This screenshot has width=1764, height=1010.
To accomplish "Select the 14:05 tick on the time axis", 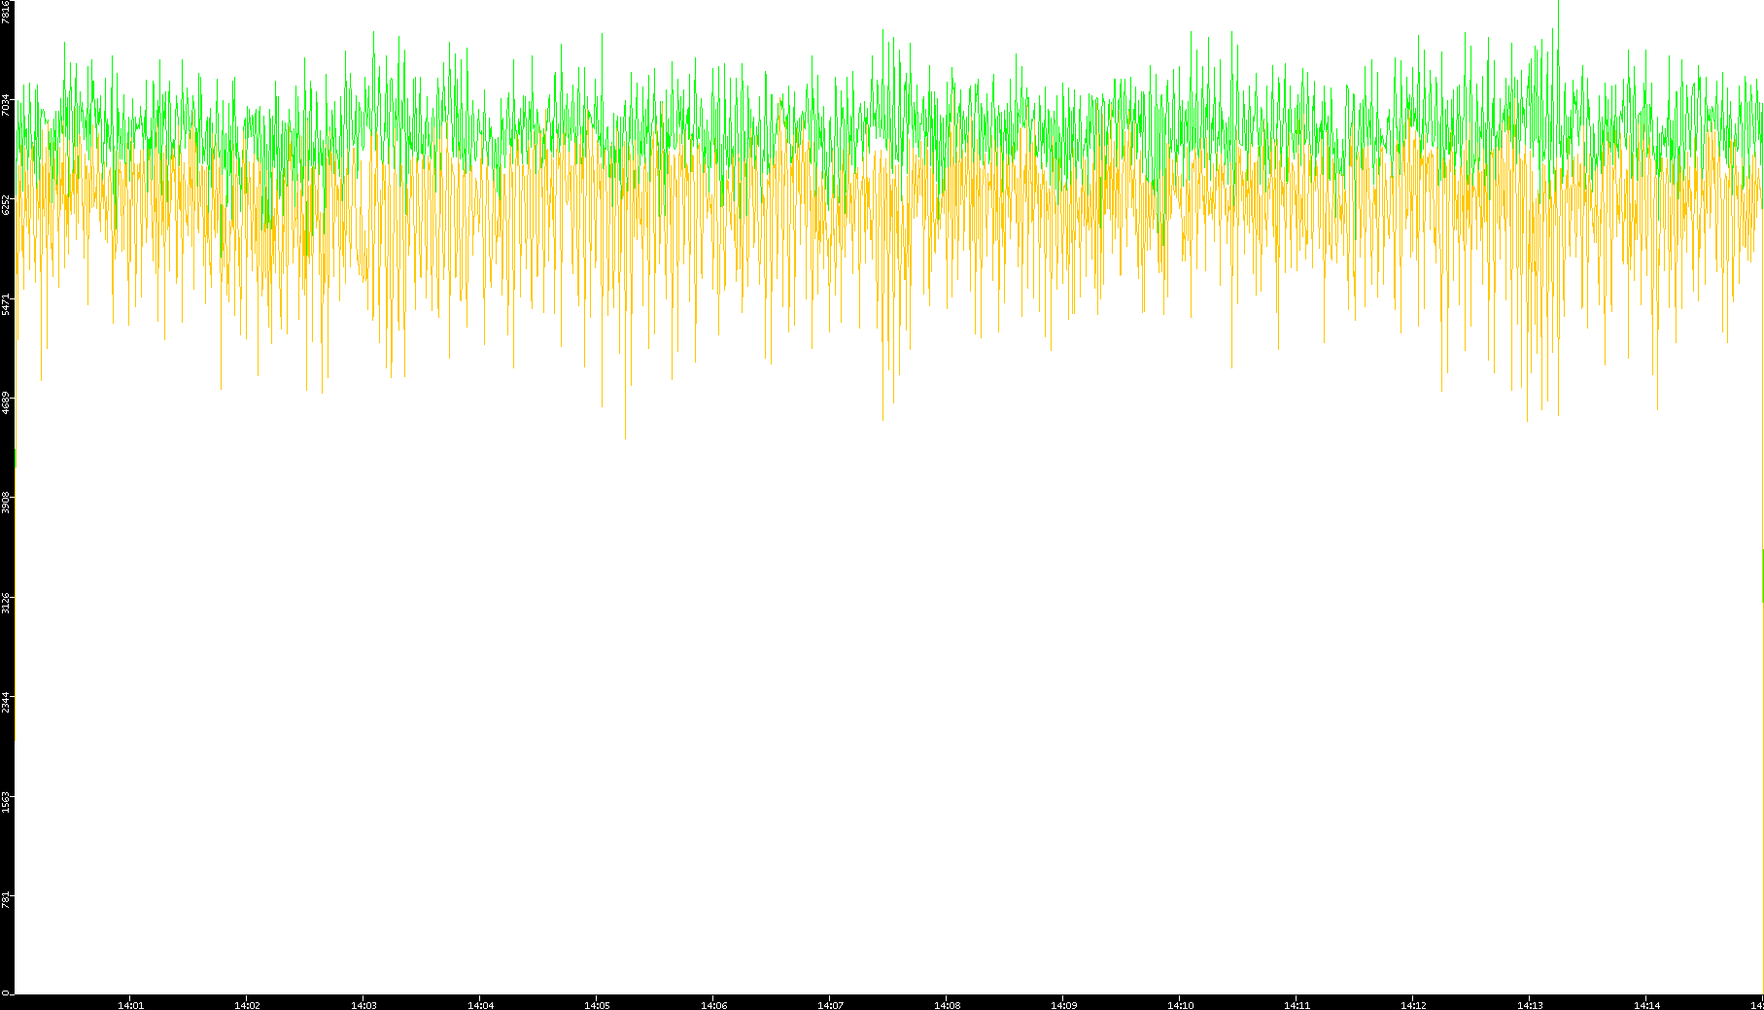I will point(597,1004).
